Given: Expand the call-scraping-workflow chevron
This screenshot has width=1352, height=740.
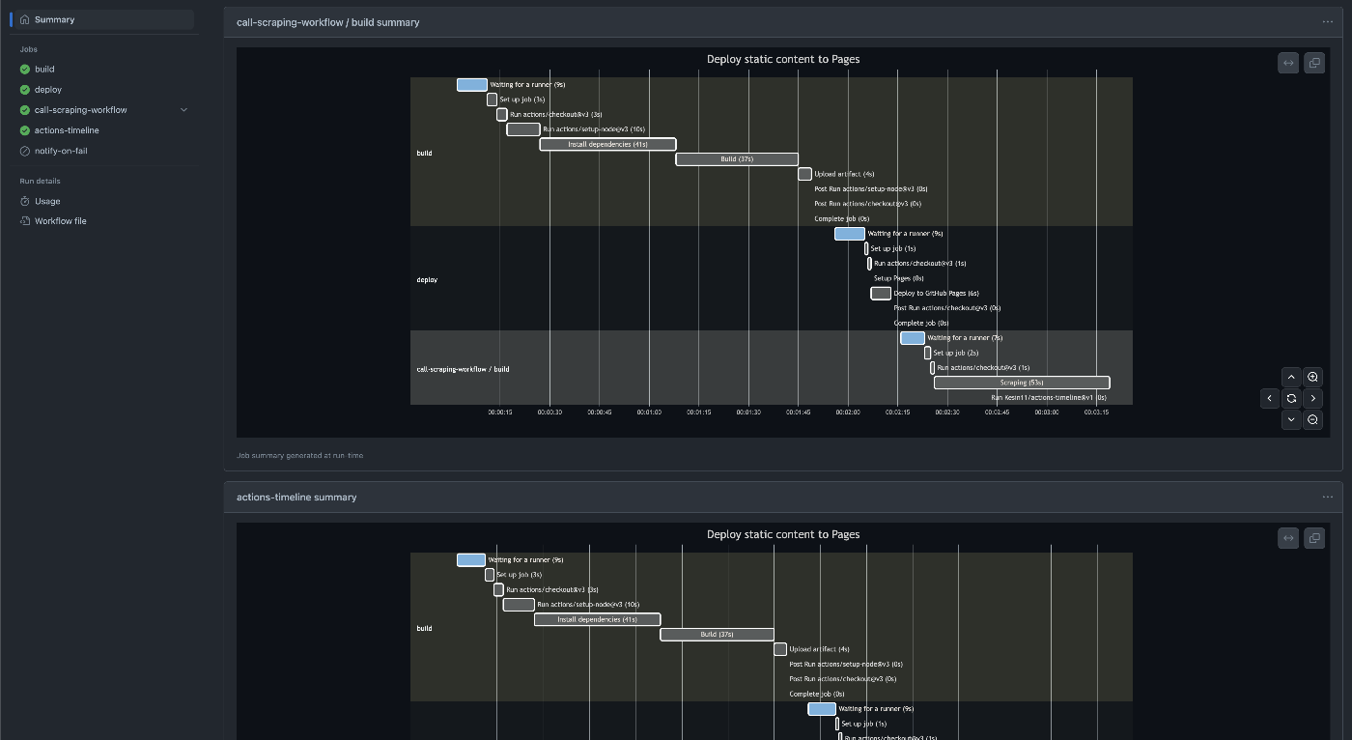Looking at the screenshot, I should click(x=183, y=110).
